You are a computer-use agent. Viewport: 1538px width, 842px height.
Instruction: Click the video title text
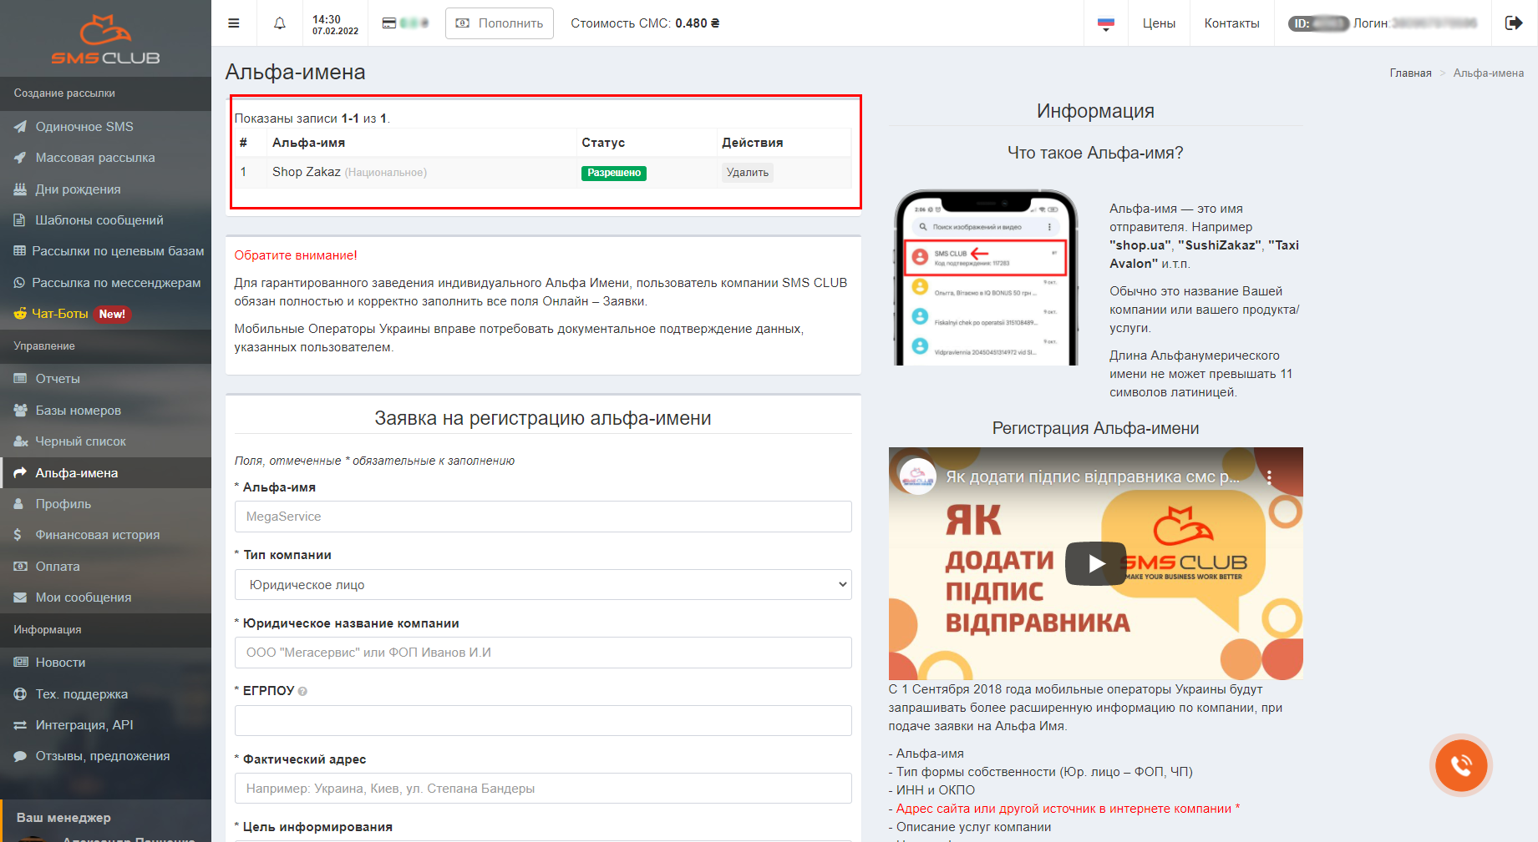pyautogui.click(x=1093, y=477)
